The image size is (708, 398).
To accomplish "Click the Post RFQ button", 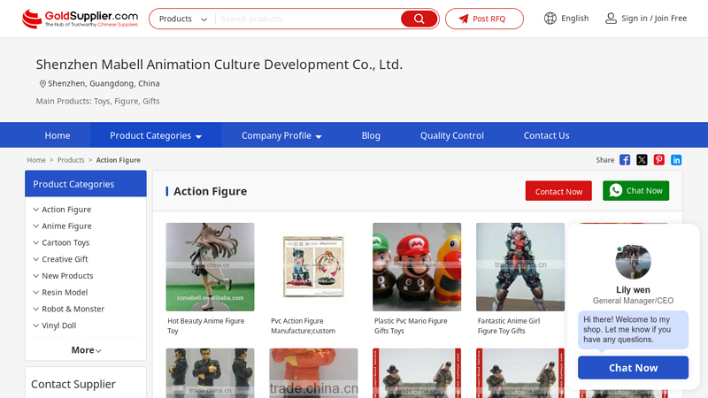I will [x=484, y=19].
